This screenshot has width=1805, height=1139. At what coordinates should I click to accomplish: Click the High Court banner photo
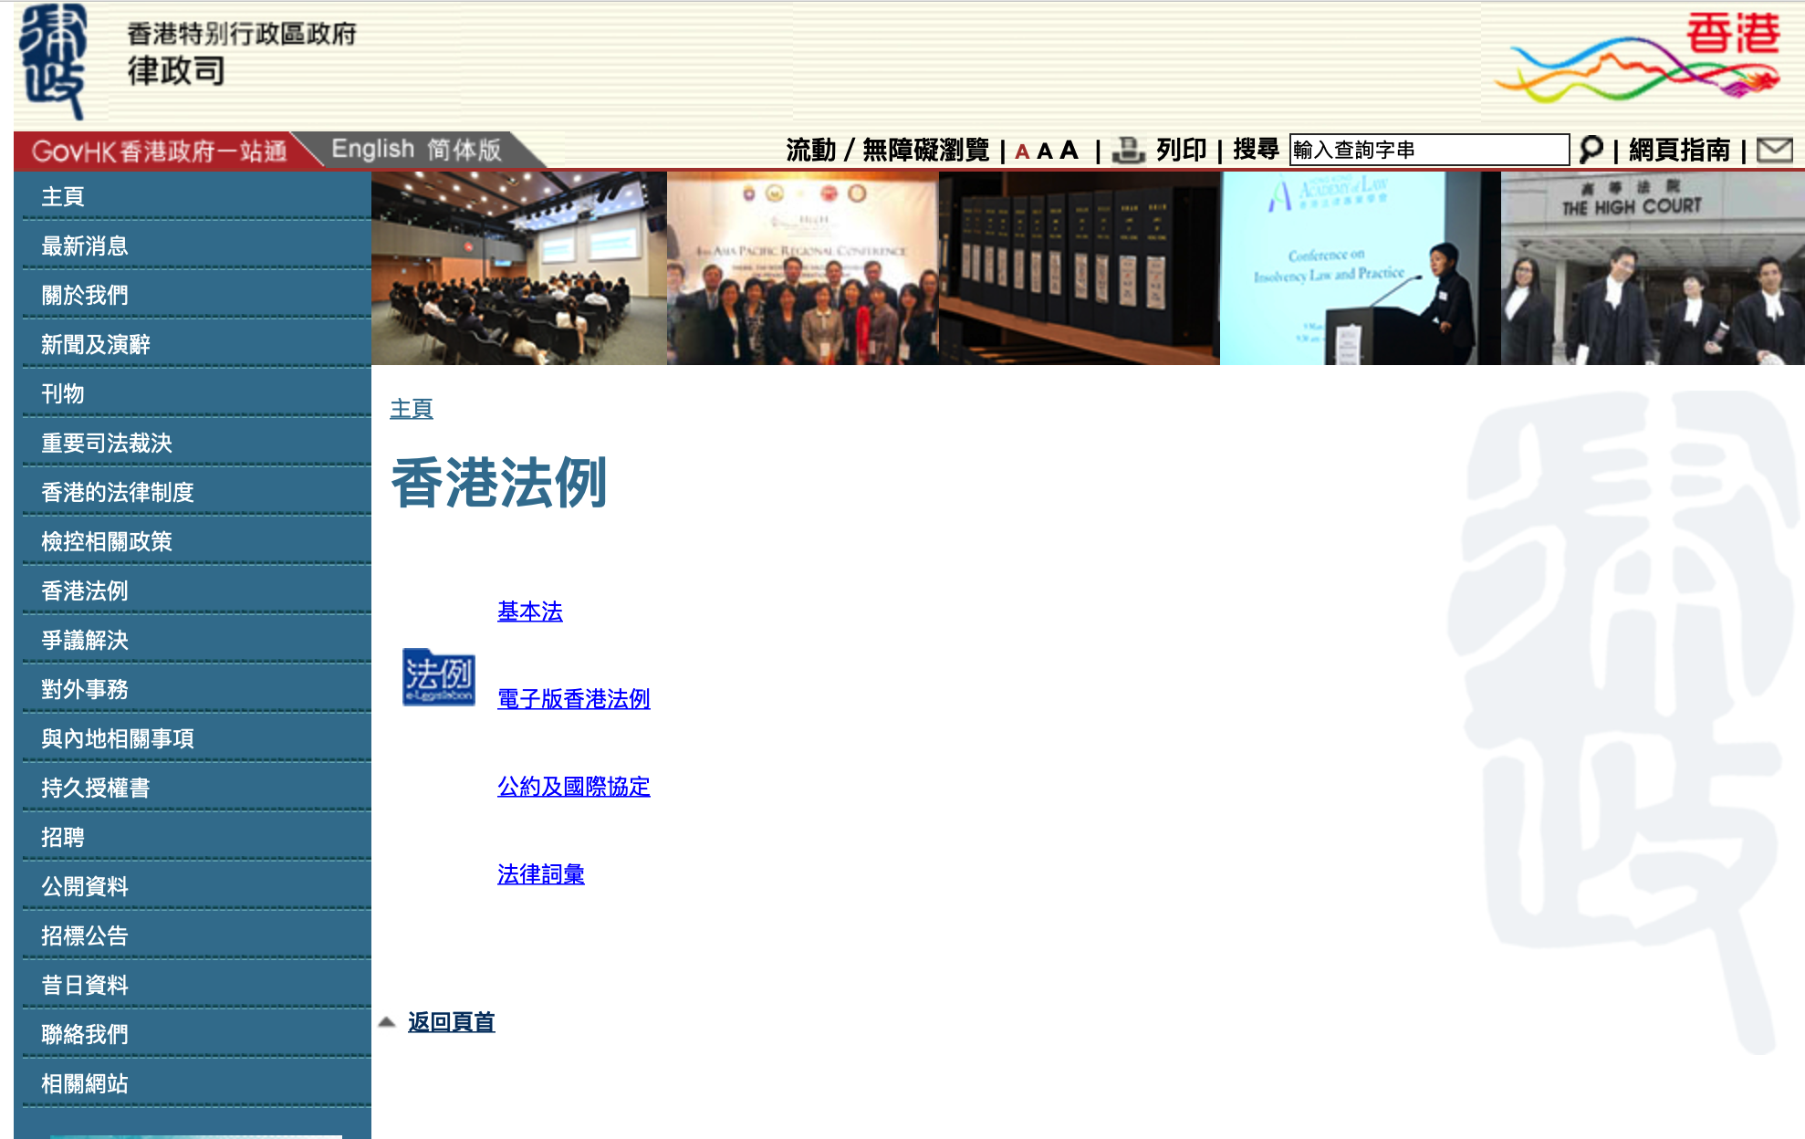click(1652, 268)
